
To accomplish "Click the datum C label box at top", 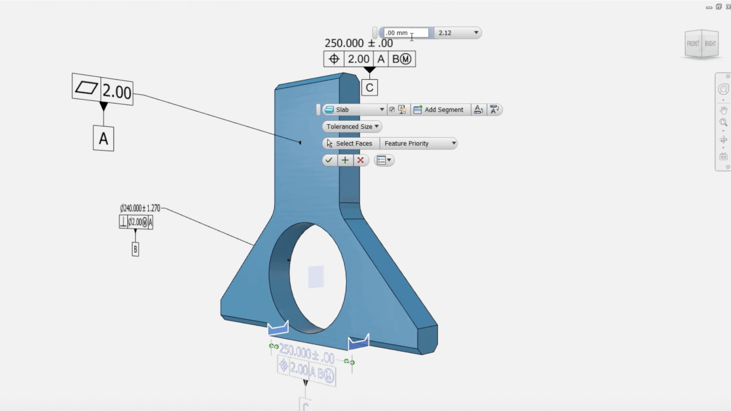I will (370, 87).
